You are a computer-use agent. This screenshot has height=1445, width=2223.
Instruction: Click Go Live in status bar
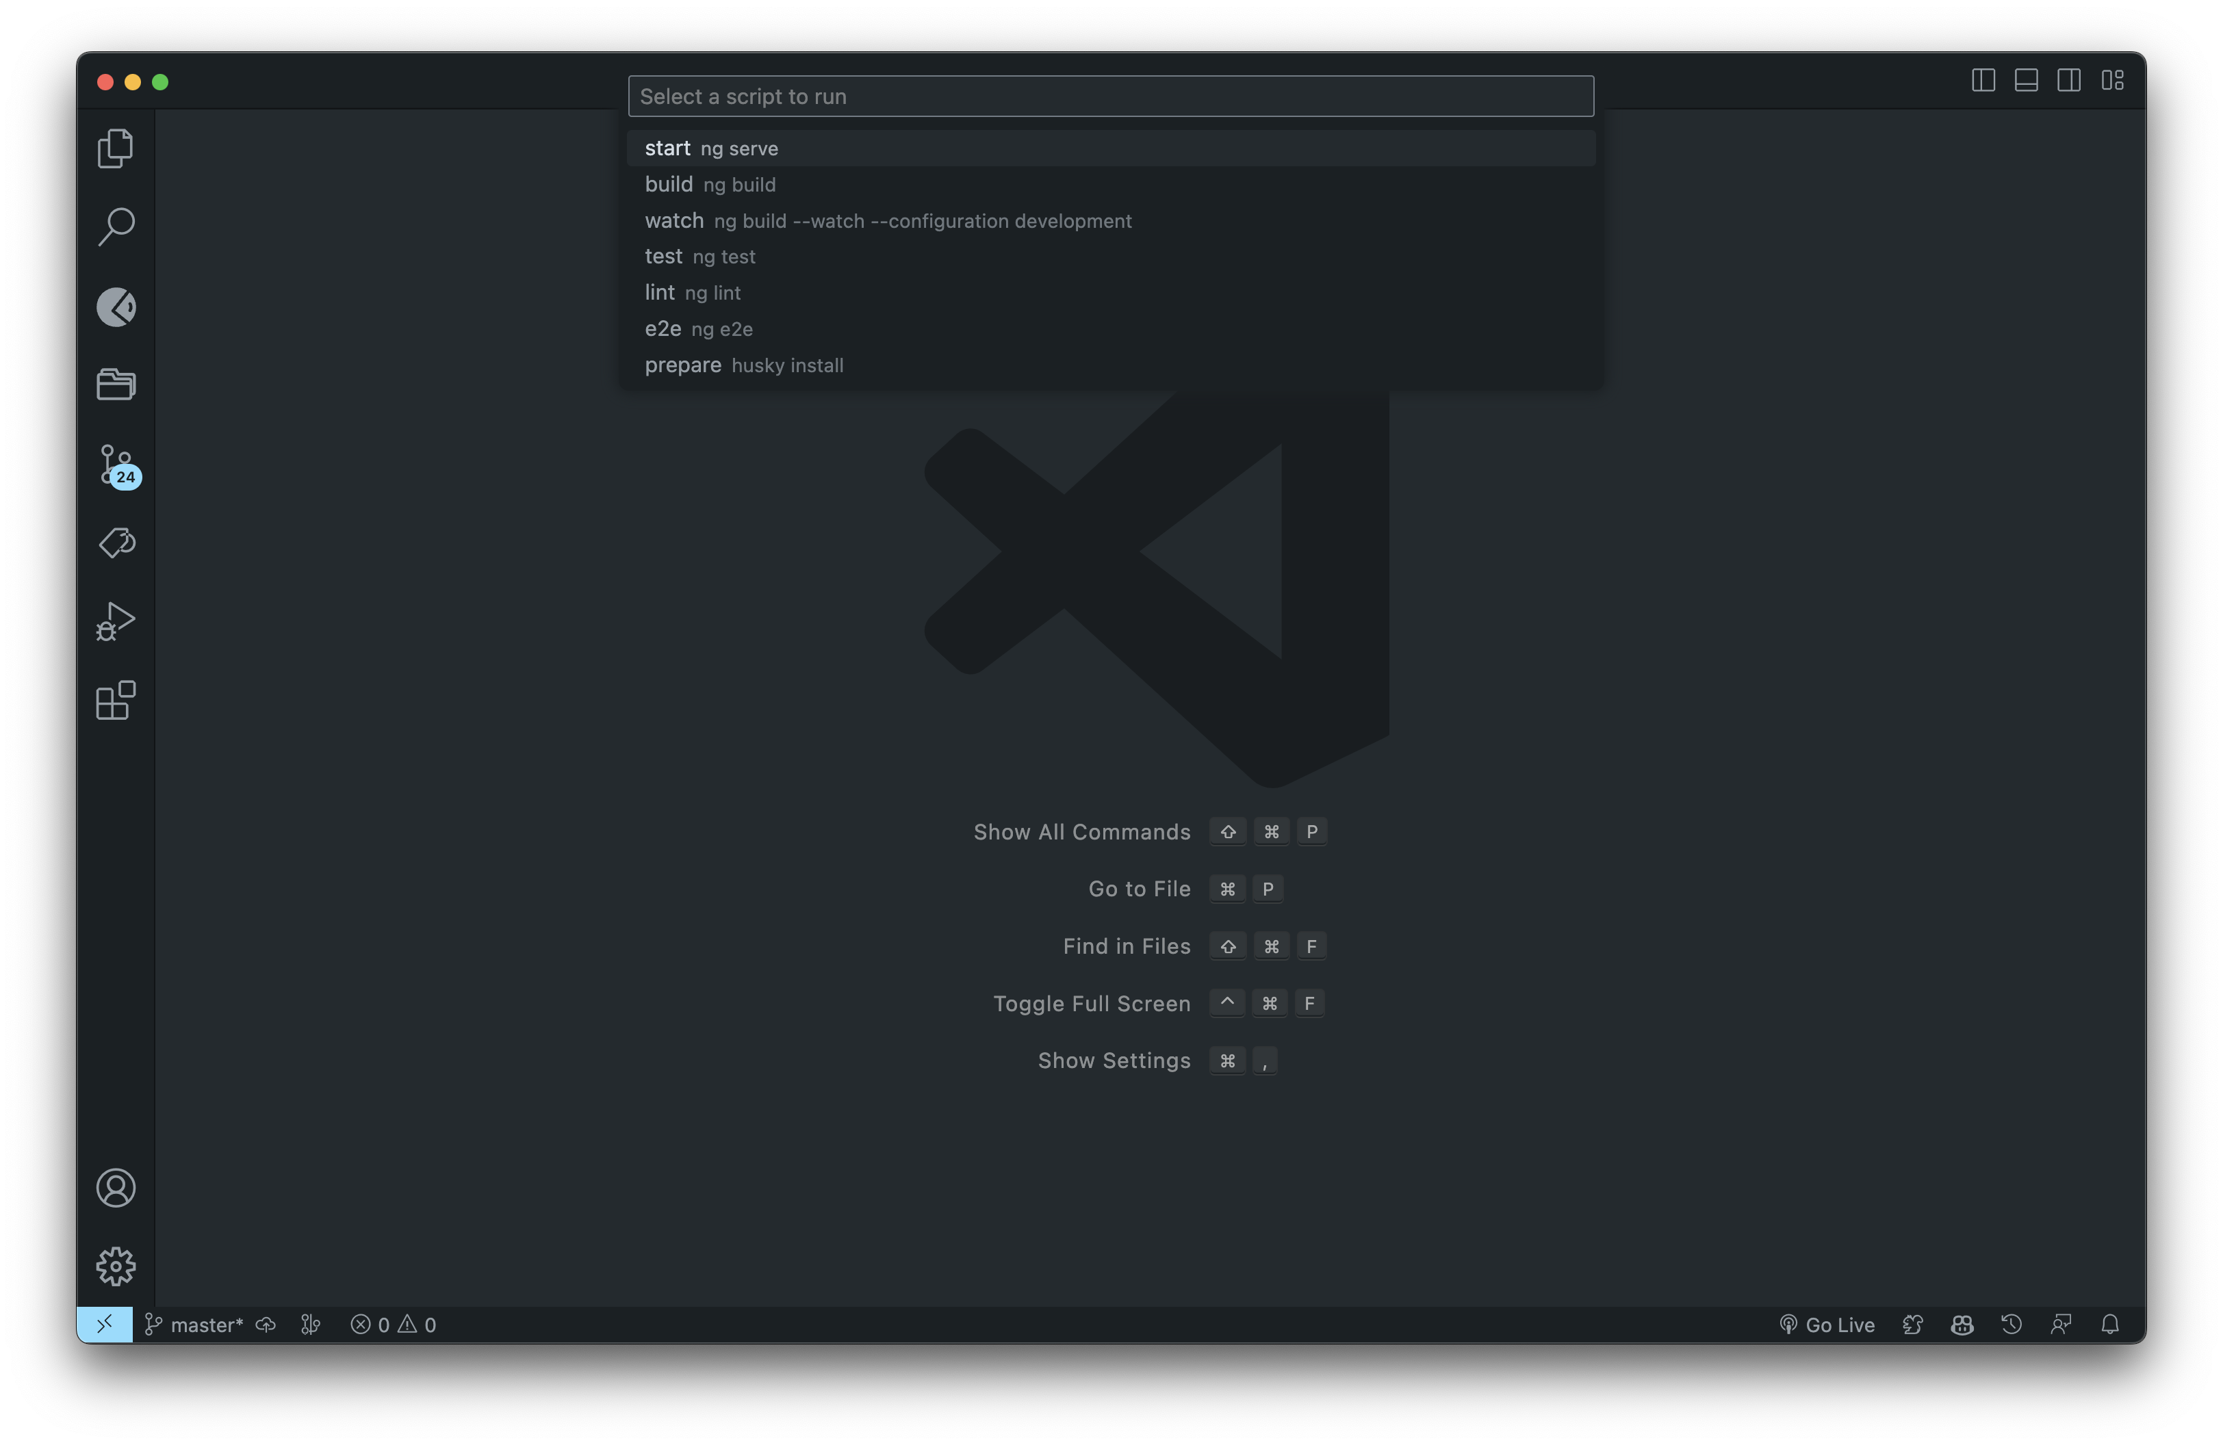(x=1827, y=1324)
